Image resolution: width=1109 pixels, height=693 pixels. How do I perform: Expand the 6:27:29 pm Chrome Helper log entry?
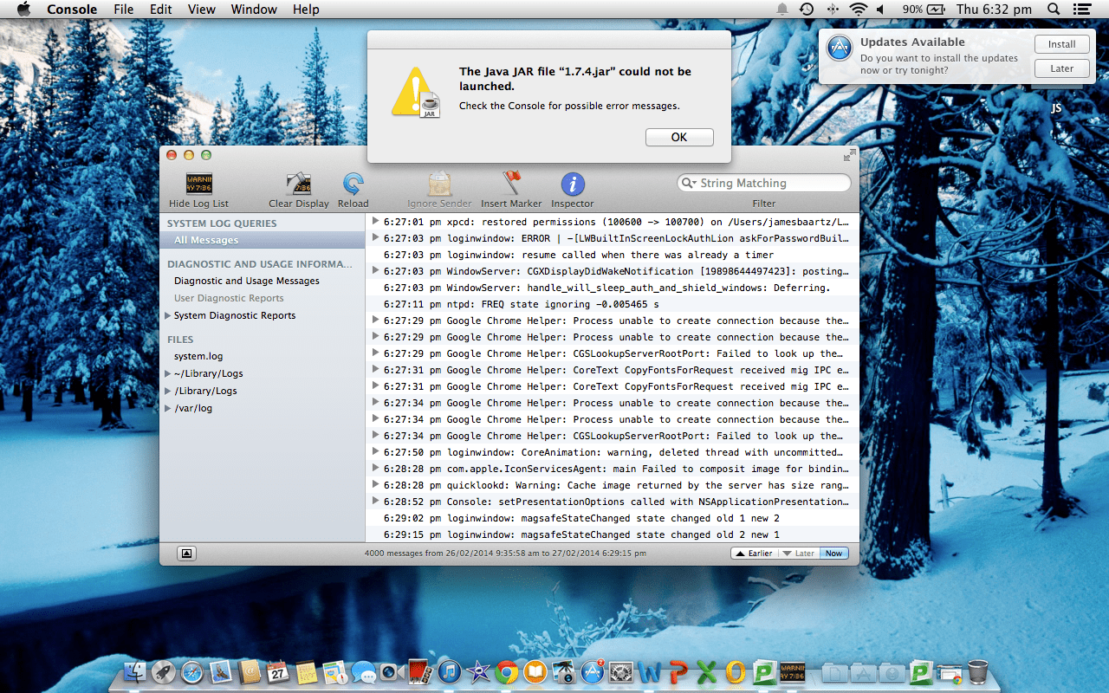[374, 321]
